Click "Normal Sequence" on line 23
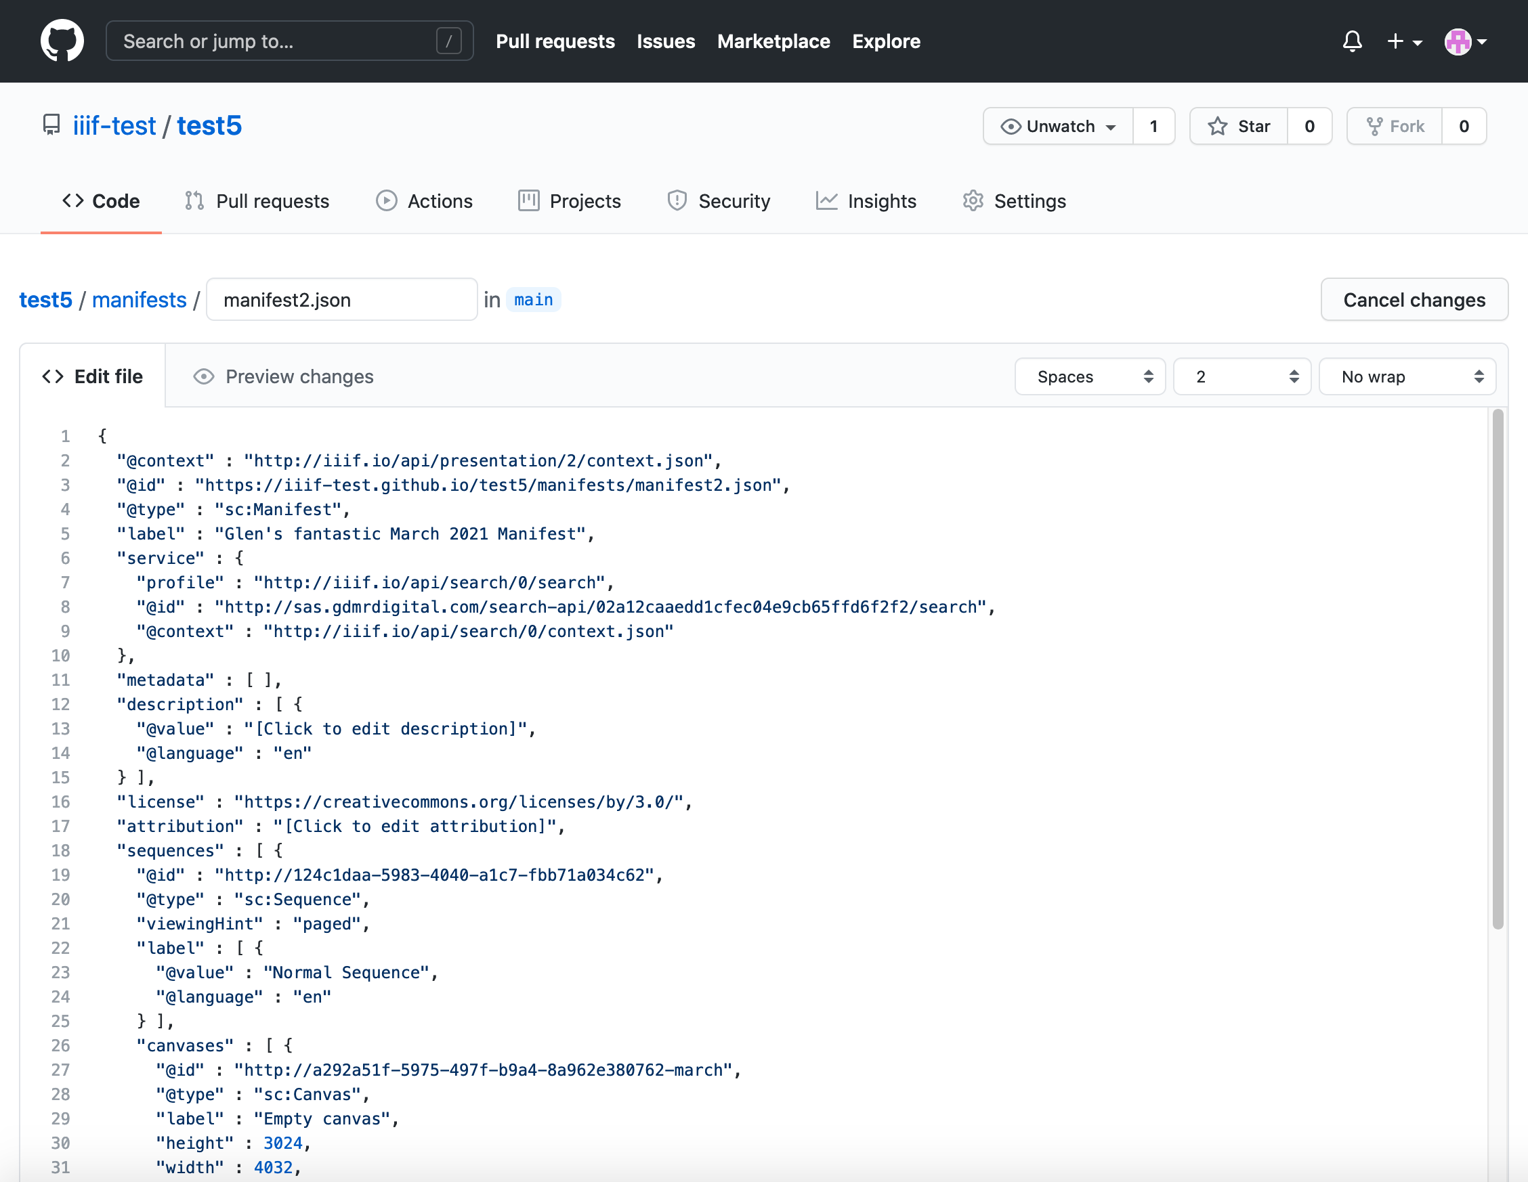This screenshot has height=1182, width=1528. tap(345, 973)
